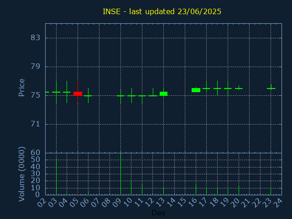Select the 08 day axis label
The image size is (292, 219).
(x=106, y=203)
